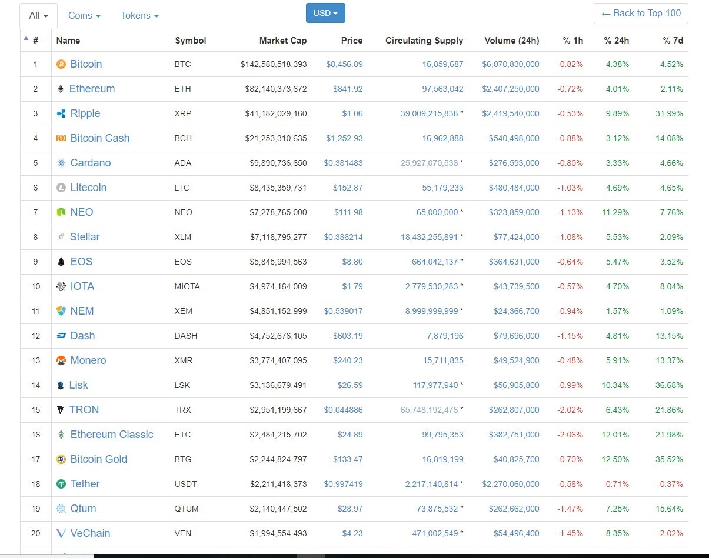
Task: Open the Bitcoin name link
Action: (86, 64)
